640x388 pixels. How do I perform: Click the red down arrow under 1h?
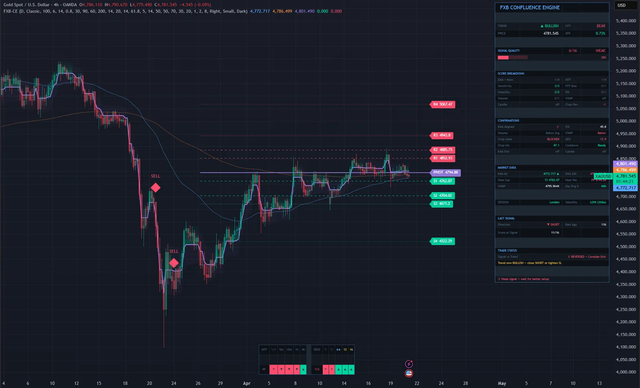coord(297,370)
